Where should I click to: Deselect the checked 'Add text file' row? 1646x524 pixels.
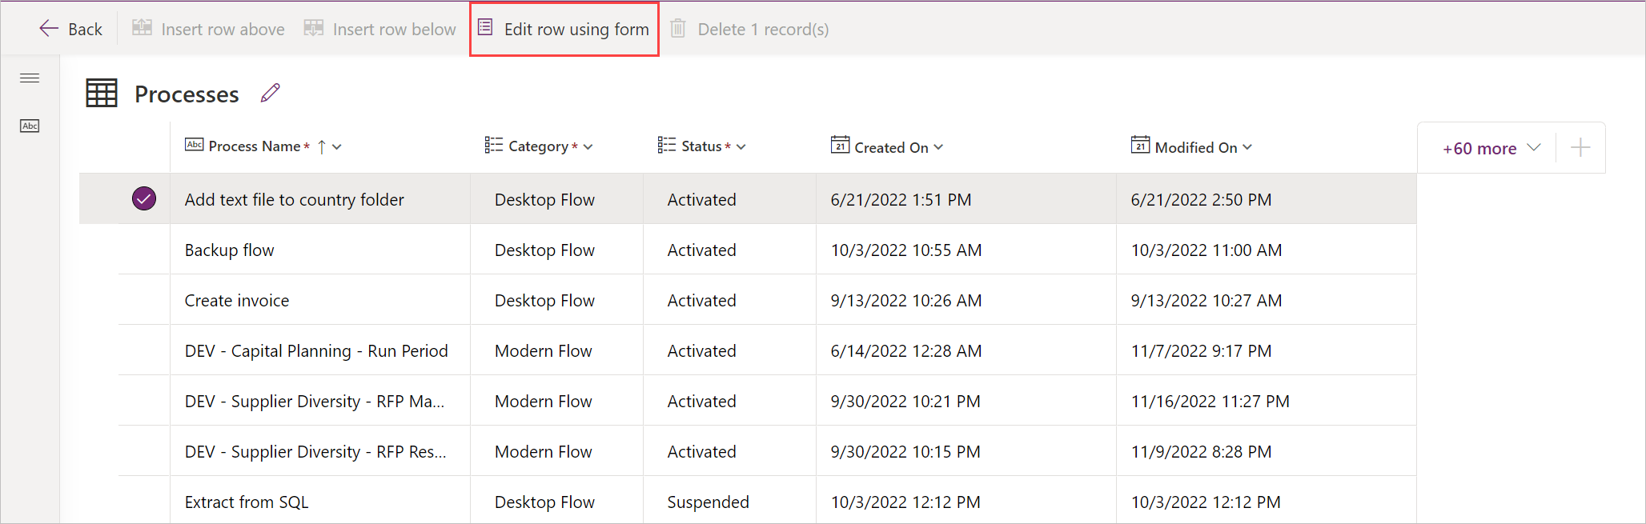tap(144, 199)
